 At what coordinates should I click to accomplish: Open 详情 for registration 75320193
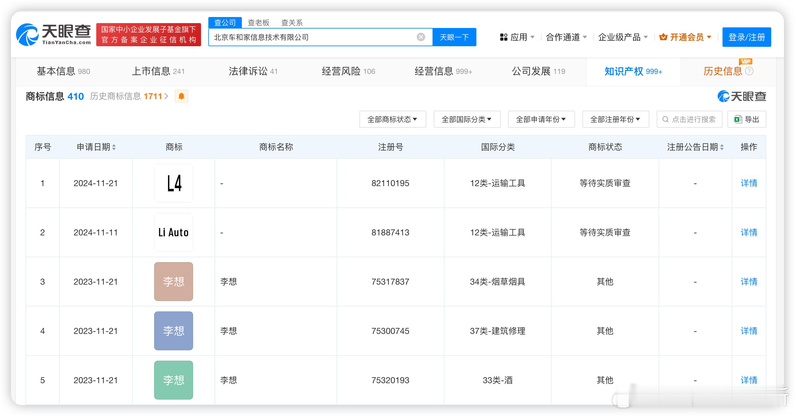749,380
